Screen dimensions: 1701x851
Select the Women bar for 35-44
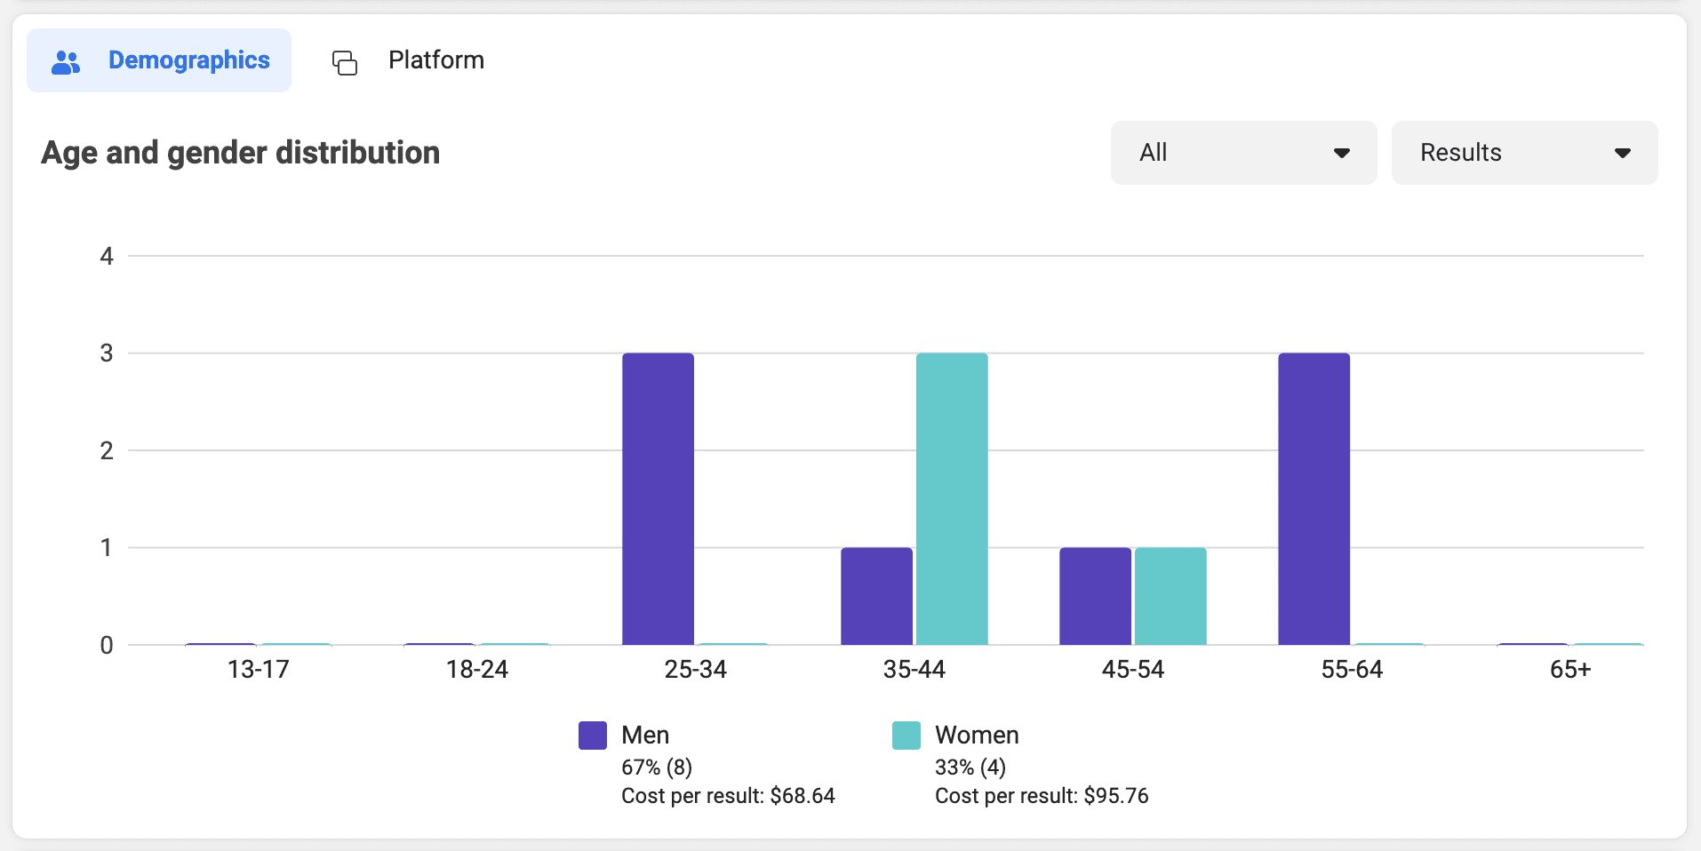[952, 499]
